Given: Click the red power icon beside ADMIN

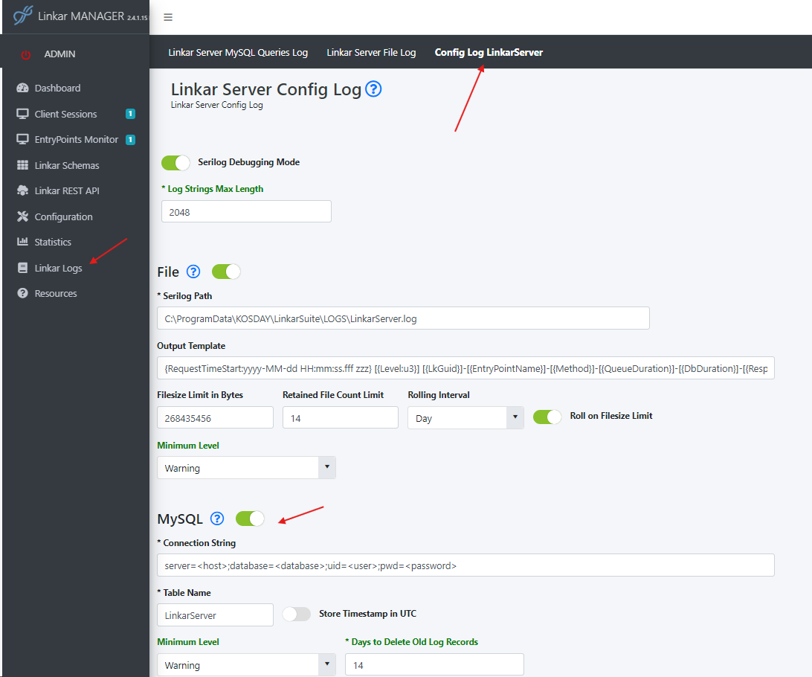Looking at the screenshot, I should point(26,54).
